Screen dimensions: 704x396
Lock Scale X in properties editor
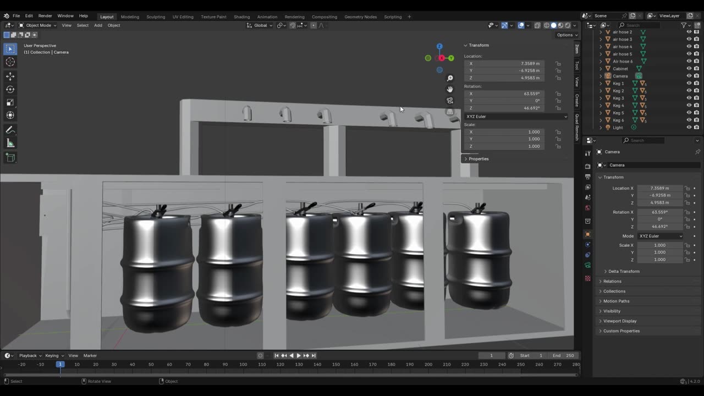coord(687,245)
